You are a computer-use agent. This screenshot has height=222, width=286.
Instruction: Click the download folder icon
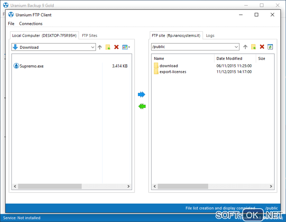pyautogui.click(x=156, y=66)
